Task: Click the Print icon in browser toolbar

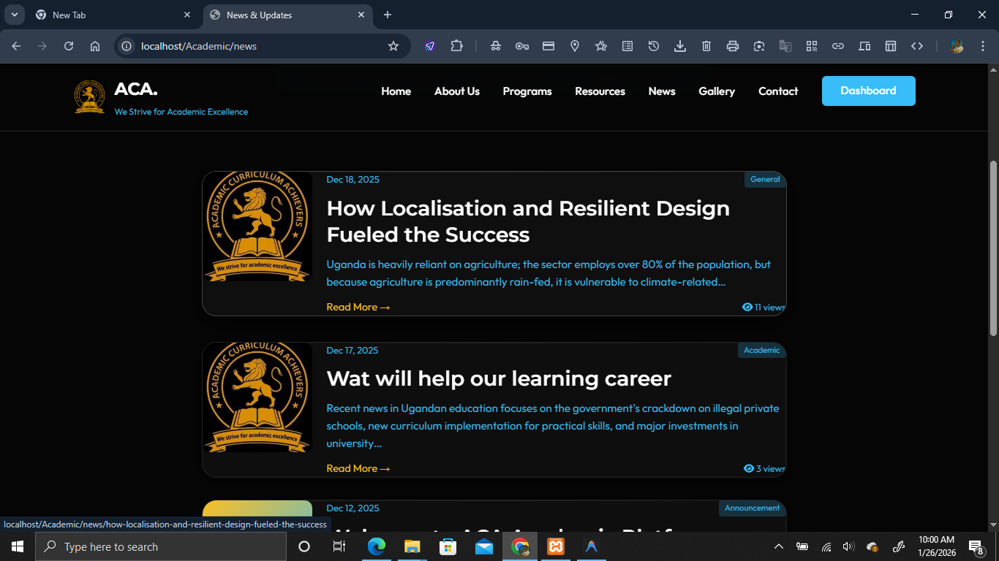Action: 733,46
